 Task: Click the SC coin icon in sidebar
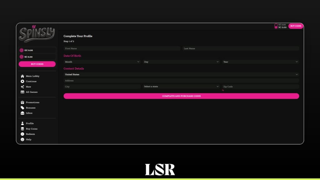click(x=22, y=57)
